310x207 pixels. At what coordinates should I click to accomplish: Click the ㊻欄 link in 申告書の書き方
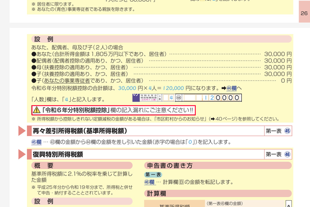(149, 182)
